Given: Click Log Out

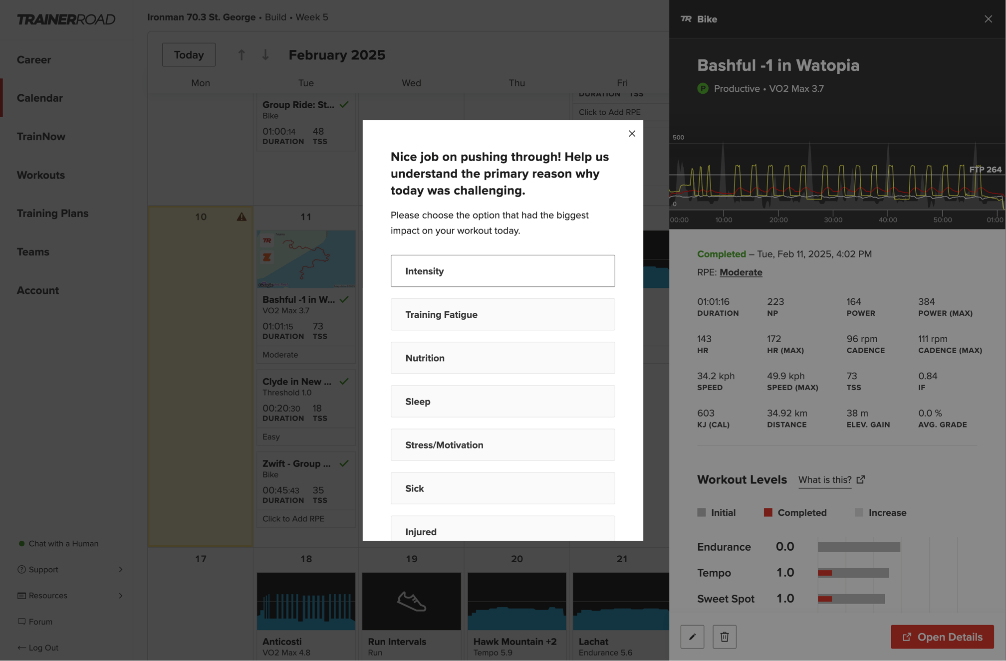Looking at the screenshot, I should (x=43, y=647).
